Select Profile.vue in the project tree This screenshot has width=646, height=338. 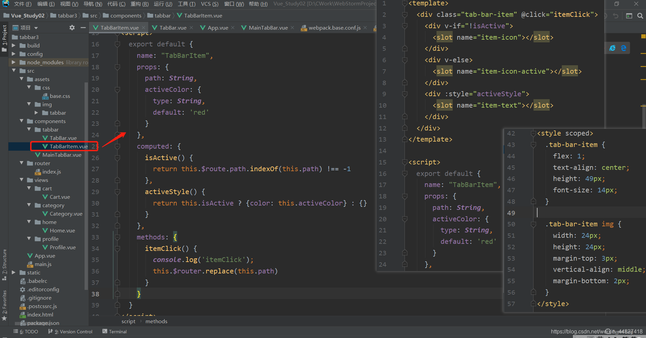(x=63, y=247)
